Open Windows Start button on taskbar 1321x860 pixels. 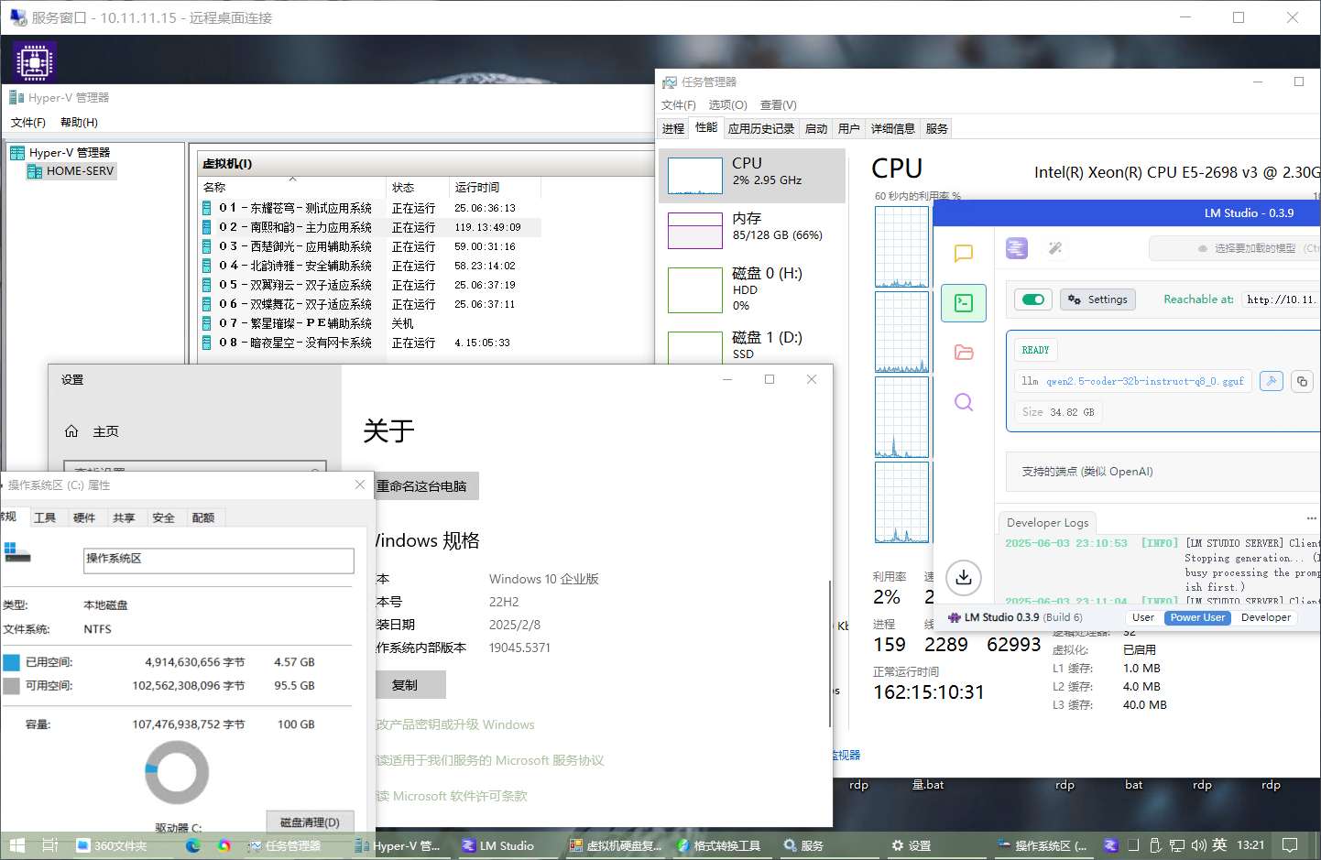click(x=16, y=845)
